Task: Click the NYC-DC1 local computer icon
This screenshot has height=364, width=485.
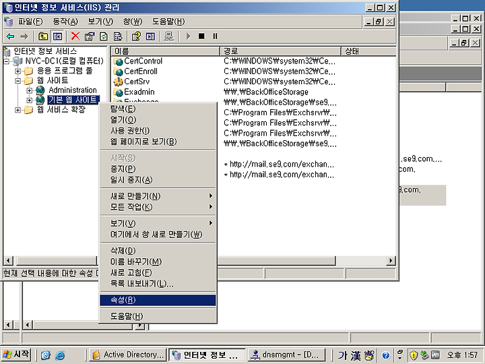Action: click(x=18, y=61)
